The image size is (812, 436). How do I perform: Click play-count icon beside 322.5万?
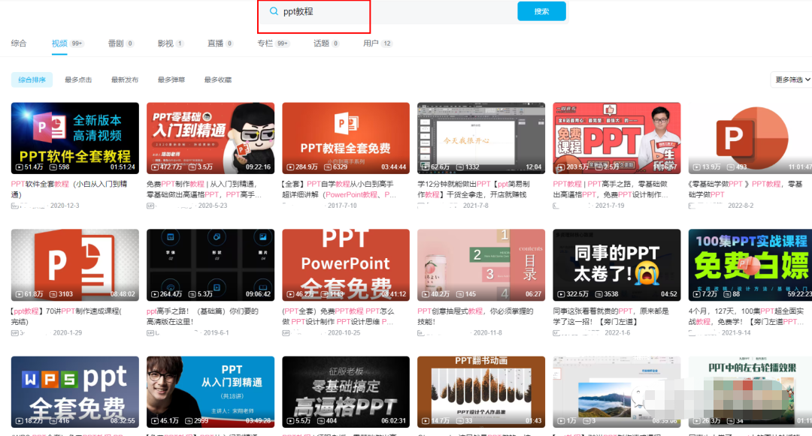pos(561,294)
